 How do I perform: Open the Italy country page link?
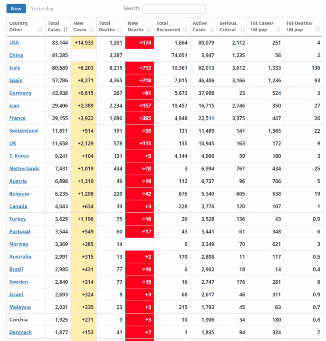point(15,68)
